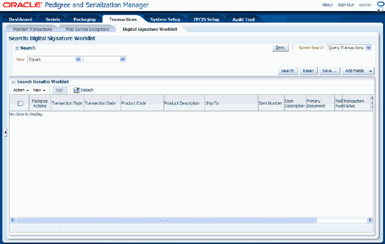Click the scroll right arrow
385x244 pixels.
pyautogui.click(x=370, y=220)
